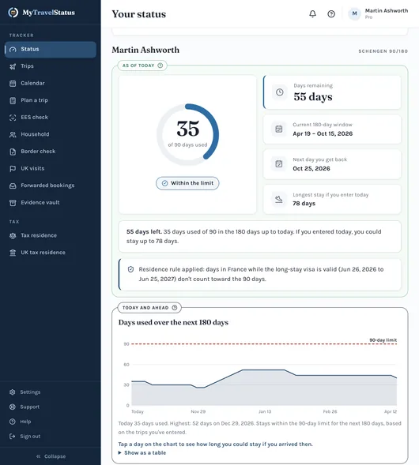Viewport: 419px width, 465px height.
Task: Click the Tap a day on the chart hint text
Action: [x=215, y=444]
